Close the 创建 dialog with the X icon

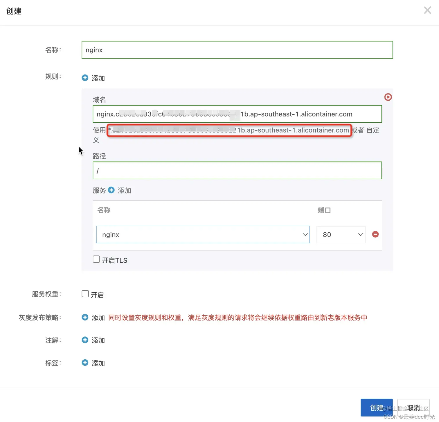427,10
